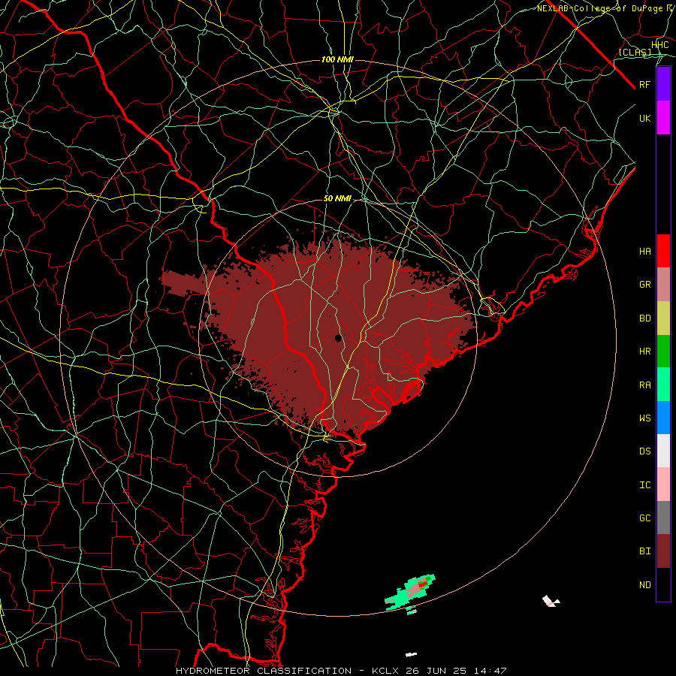The height and width of the screenshot is (676, 676).
Task: Click the radar site black dot at center
Action: point(339,338)
